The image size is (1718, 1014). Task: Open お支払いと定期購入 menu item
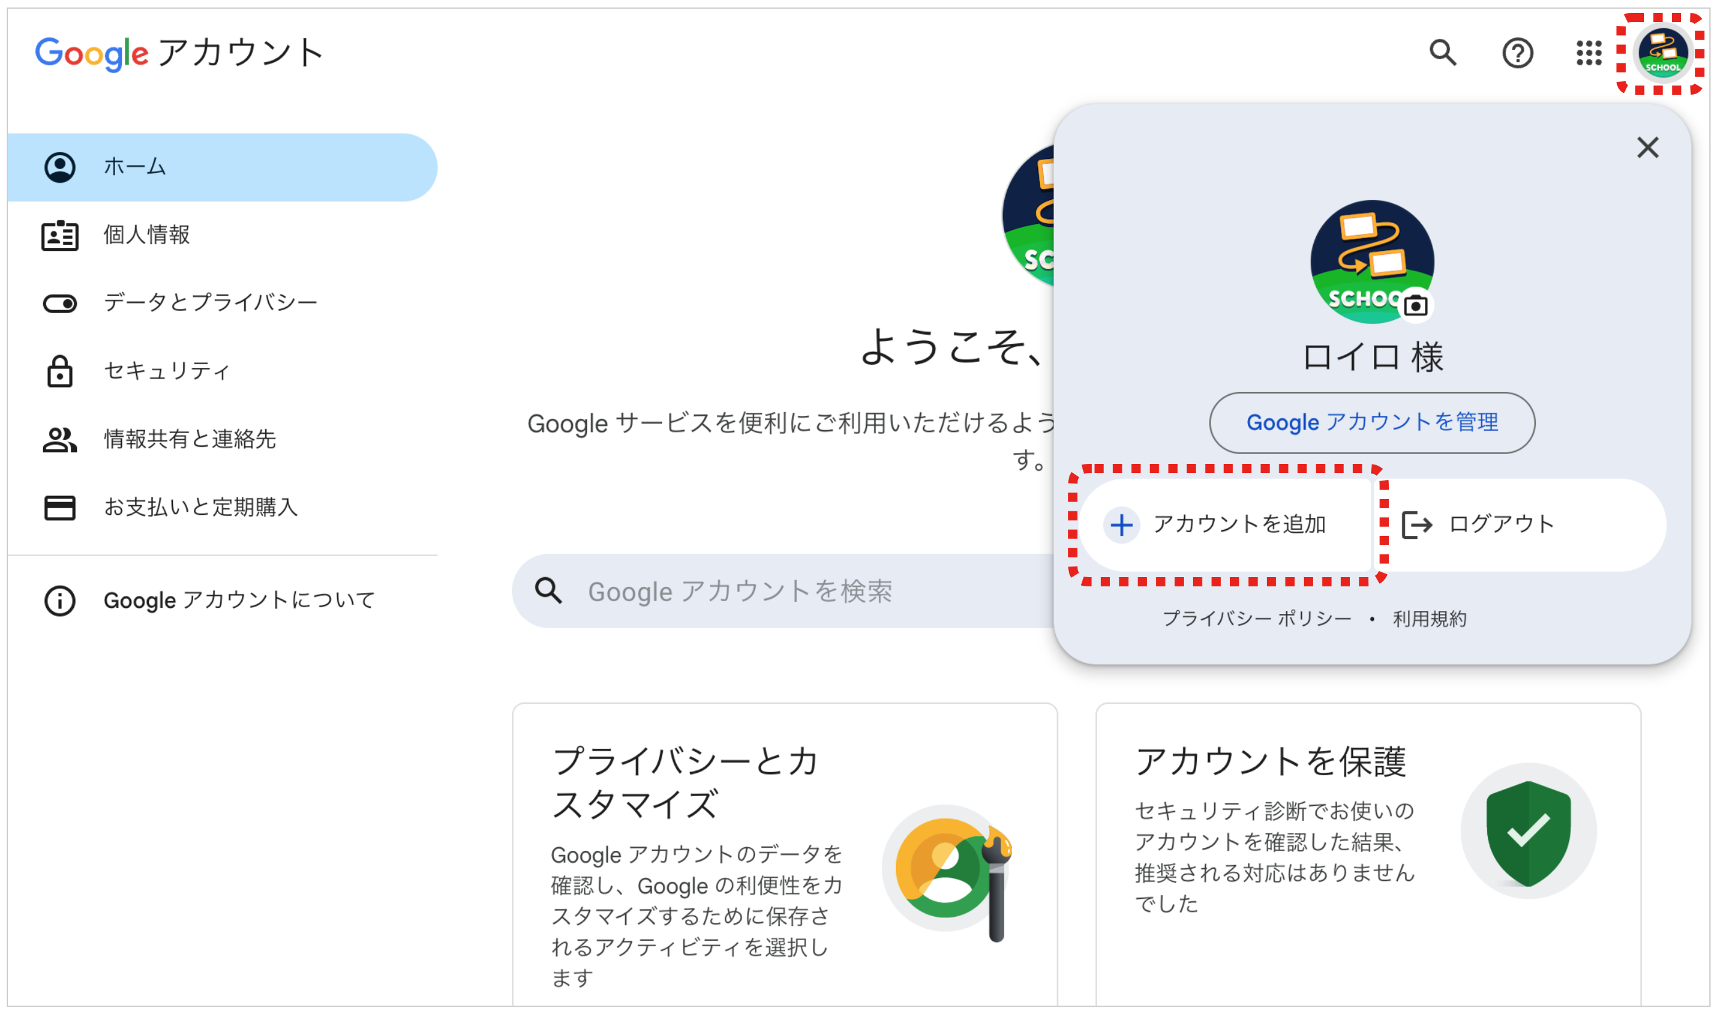point(200,508)
